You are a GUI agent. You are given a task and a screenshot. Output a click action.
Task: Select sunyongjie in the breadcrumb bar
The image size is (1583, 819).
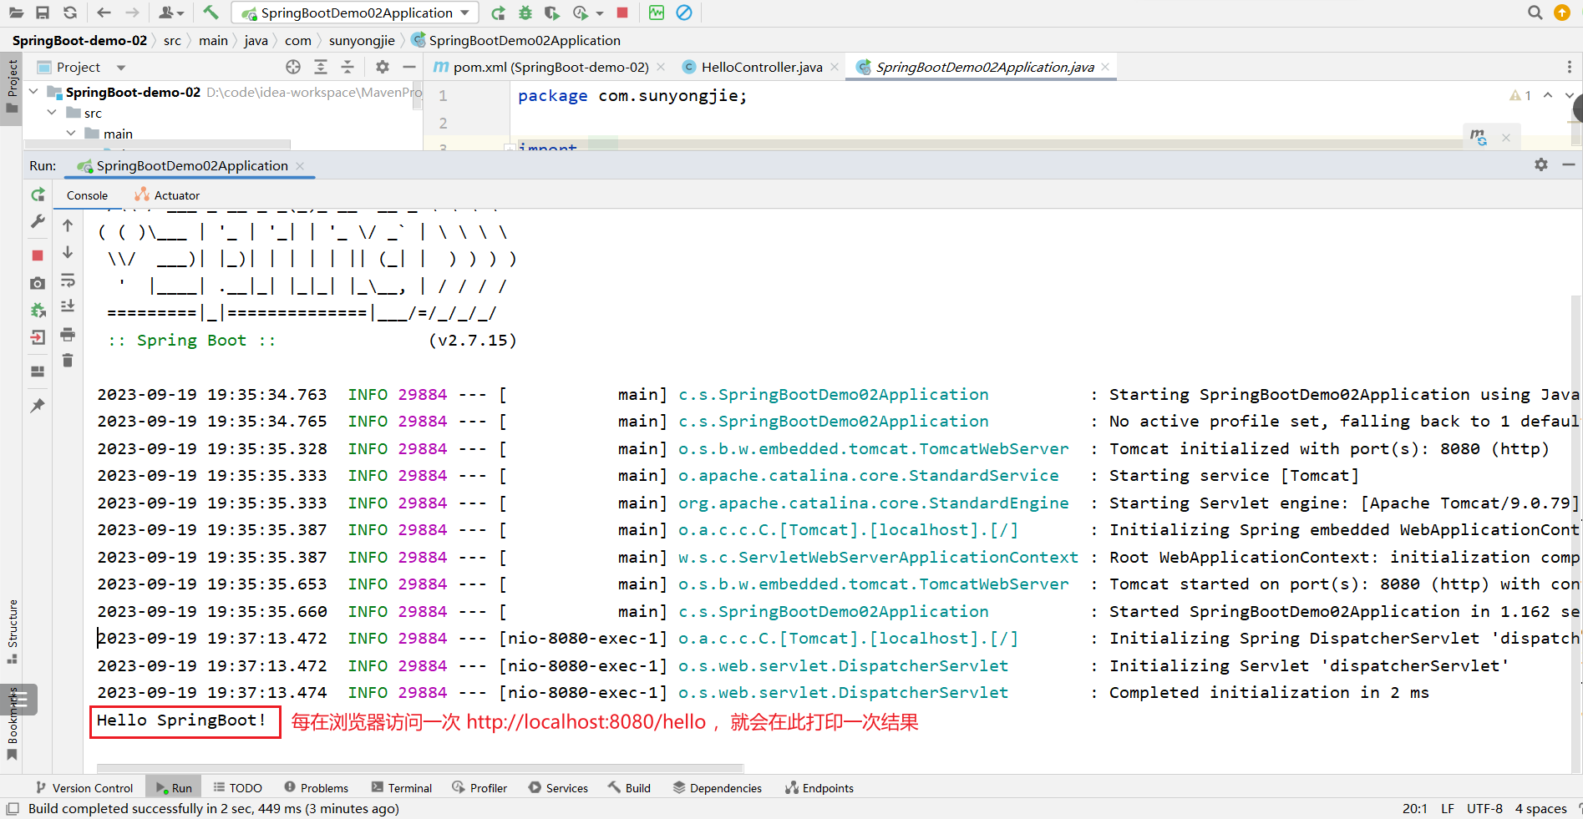361,40
